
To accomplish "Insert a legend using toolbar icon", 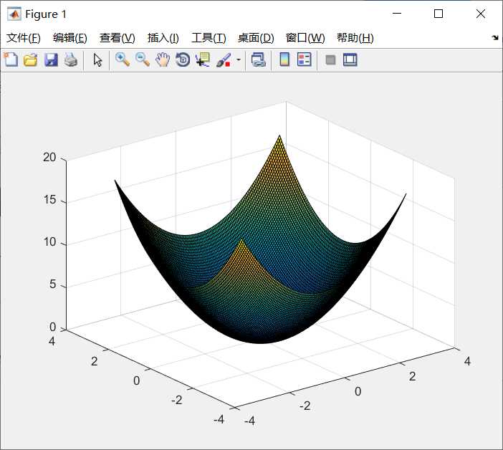I will tap(304, 59).
